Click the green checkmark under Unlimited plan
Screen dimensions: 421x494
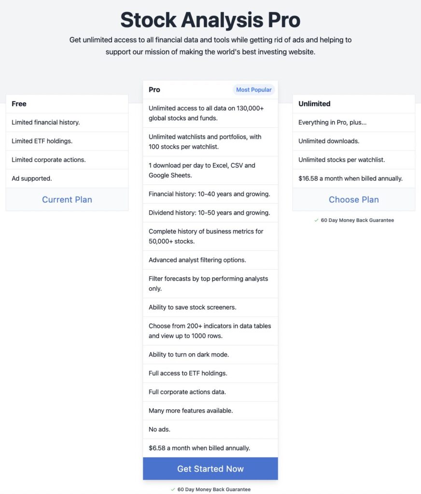pos(316,220)
